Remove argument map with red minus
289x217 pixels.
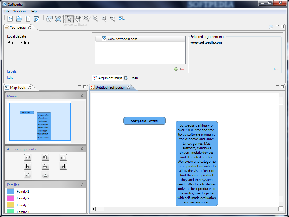(x=182, y=69)
